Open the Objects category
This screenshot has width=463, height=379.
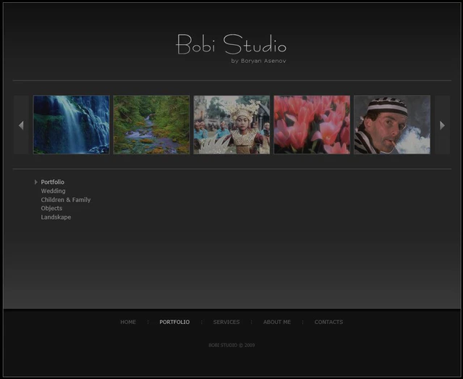click(51, 208)
